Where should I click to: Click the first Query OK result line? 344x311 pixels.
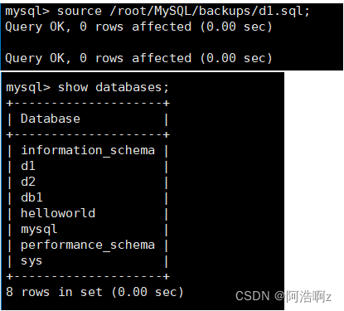(138, 27)
